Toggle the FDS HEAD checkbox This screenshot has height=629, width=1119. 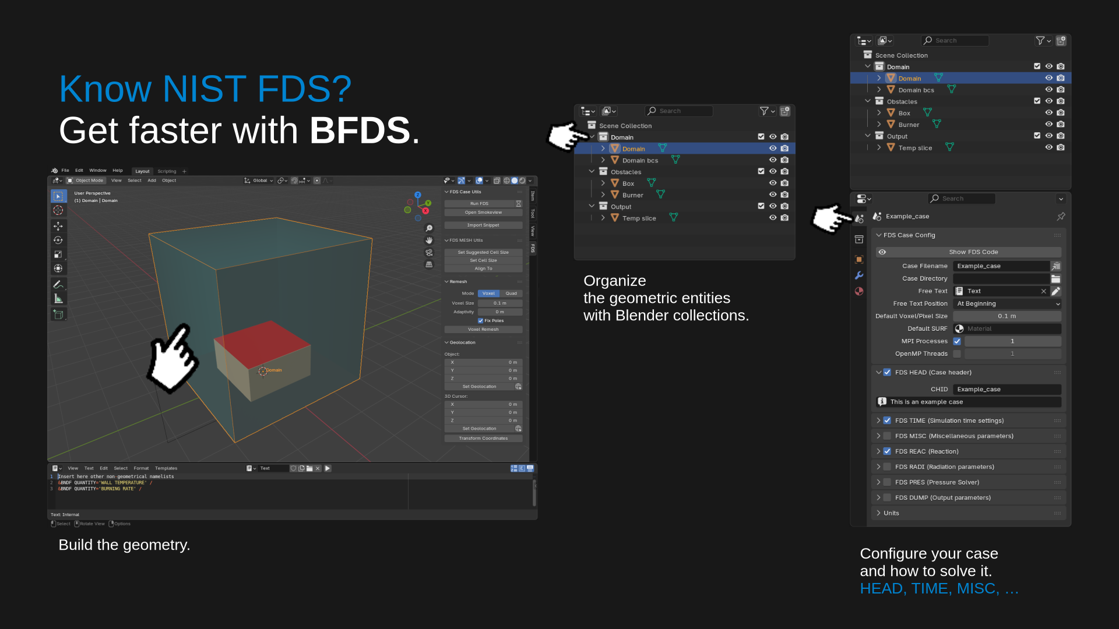coord(887,373)
